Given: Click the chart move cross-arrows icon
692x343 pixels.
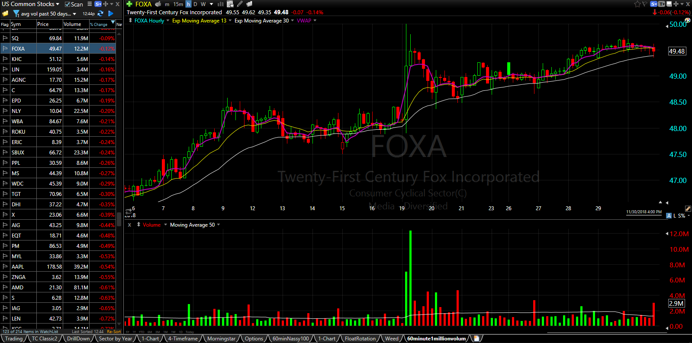Looking at the screenshot, I should [x=676, y=4].
